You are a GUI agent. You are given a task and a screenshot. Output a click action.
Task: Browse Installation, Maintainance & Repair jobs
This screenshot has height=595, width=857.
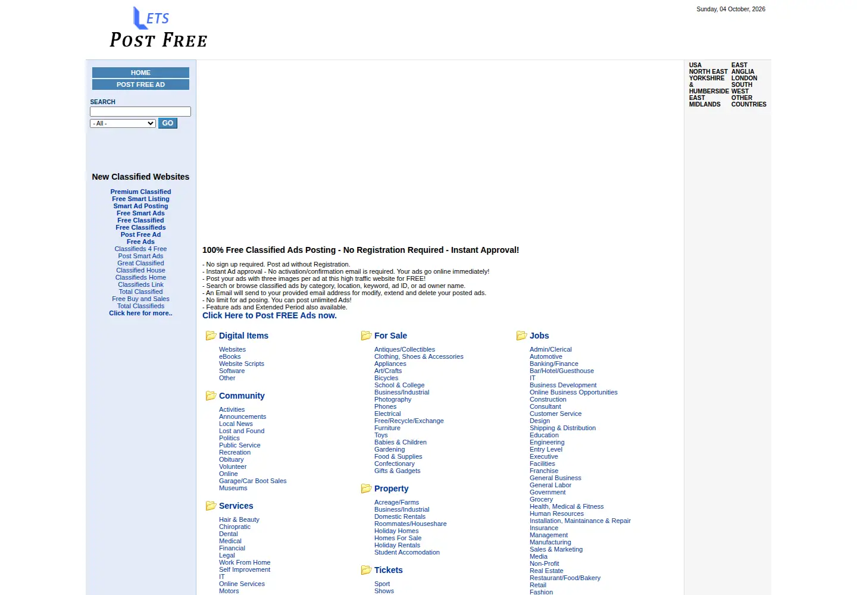pos(580,521)
